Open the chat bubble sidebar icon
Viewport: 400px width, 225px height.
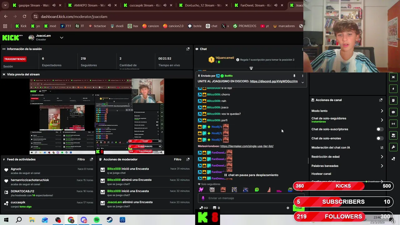[x=393, y=112]
